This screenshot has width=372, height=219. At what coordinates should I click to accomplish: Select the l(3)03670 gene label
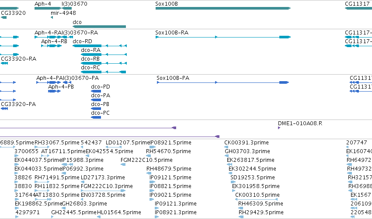(x=74, y=4)
